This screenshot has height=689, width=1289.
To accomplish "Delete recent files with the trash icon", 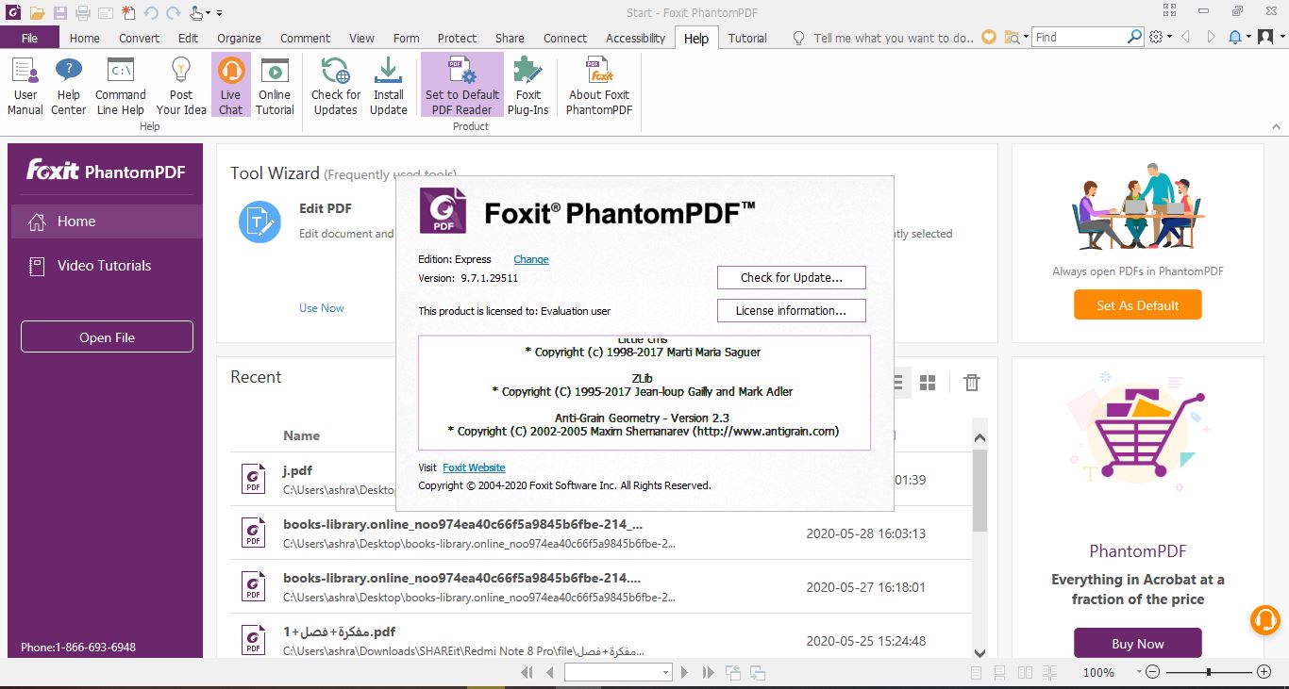I will click(971, 382).
